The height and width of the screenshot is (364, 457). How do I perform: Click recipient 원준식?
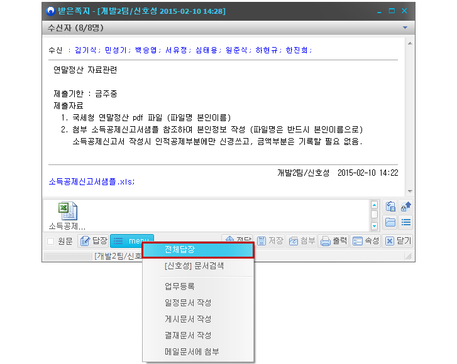pyautogui.click(x=236, y=50)
